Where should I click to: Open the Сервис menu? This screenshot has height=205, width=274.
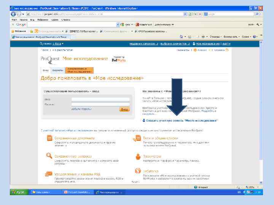coord(55,20)
